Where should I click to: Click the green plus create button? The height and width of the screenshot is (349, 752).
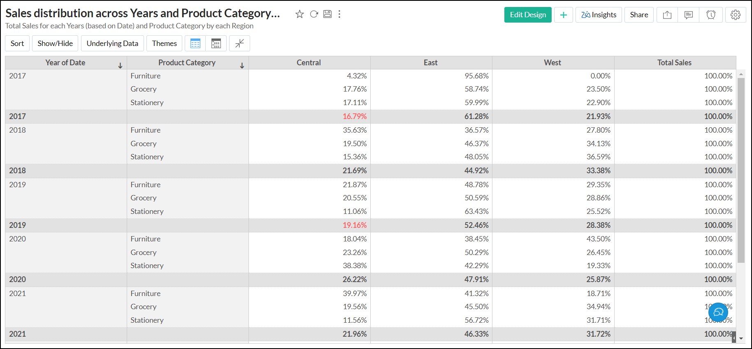point(563,15)
